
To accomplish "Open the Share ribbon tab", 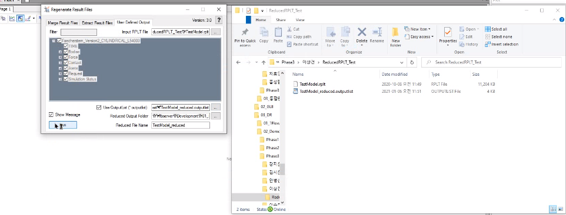I will [x=281, y=20].
